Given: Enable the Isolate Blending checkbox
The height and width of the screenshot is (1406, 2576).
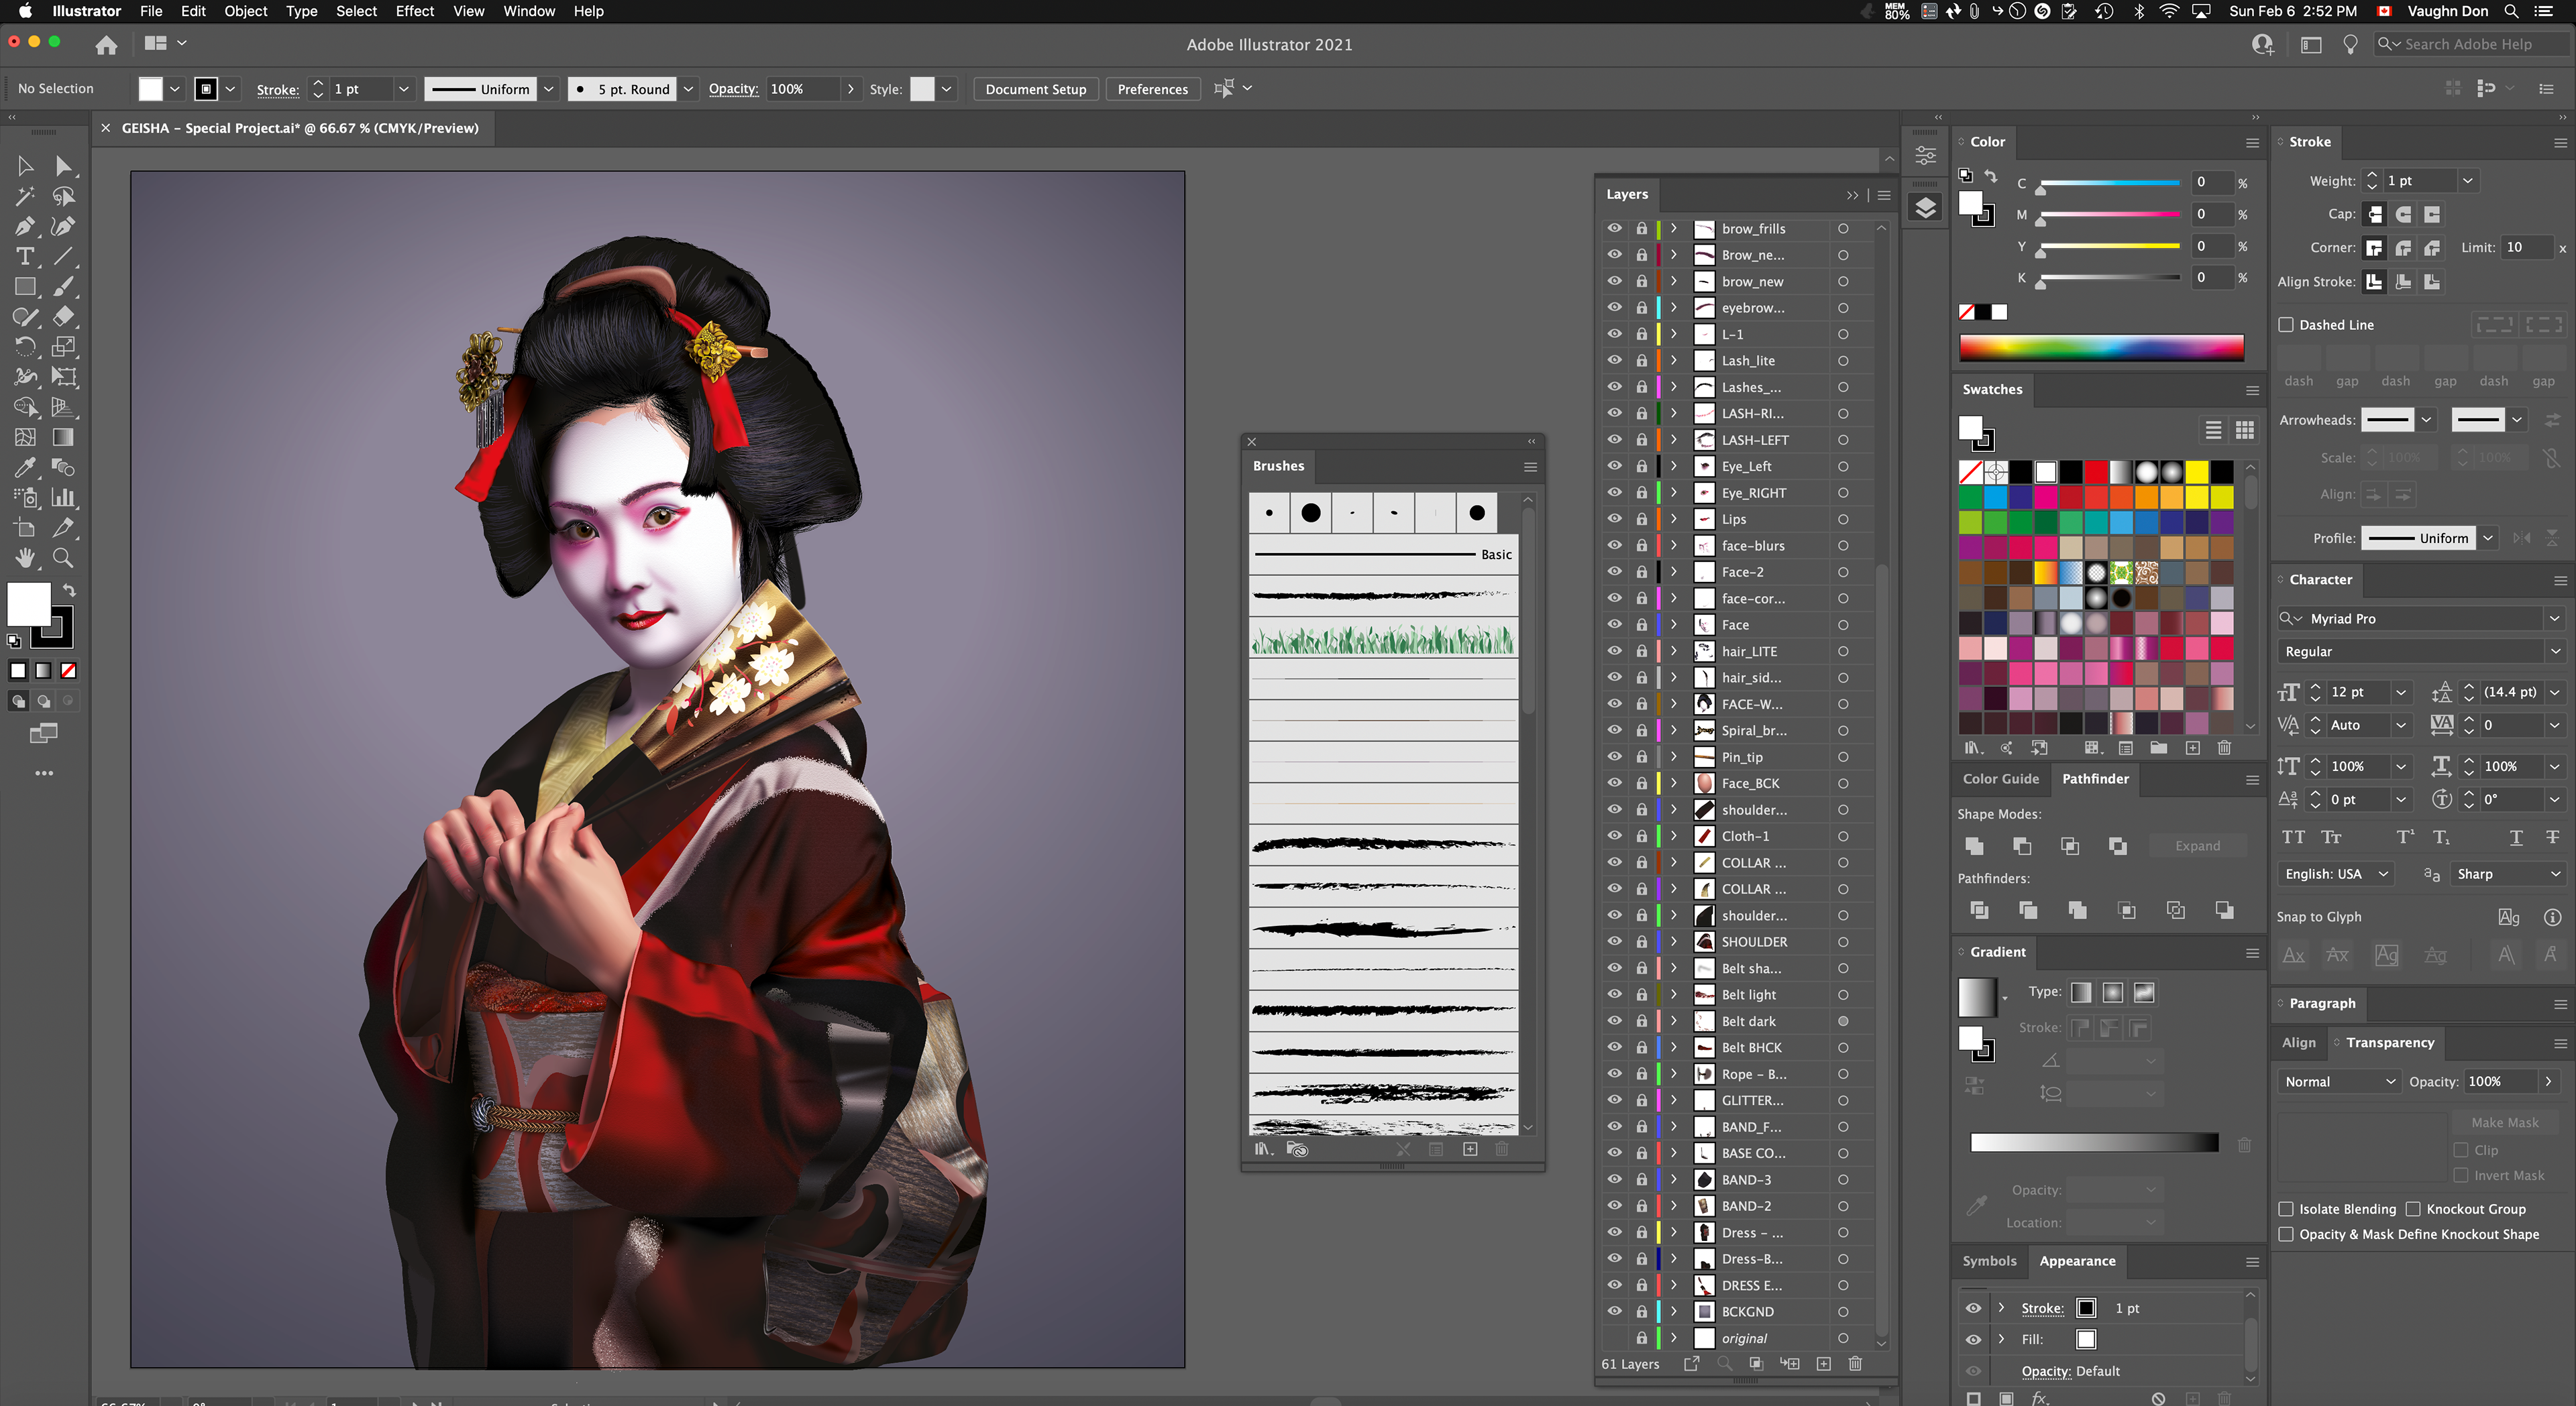Looking at the screenshot, I should pos(2286,1209).
